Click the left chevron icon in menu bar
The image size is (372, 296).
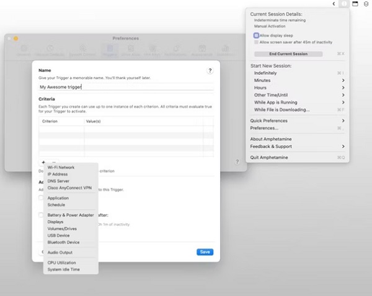tap(334, 4)
